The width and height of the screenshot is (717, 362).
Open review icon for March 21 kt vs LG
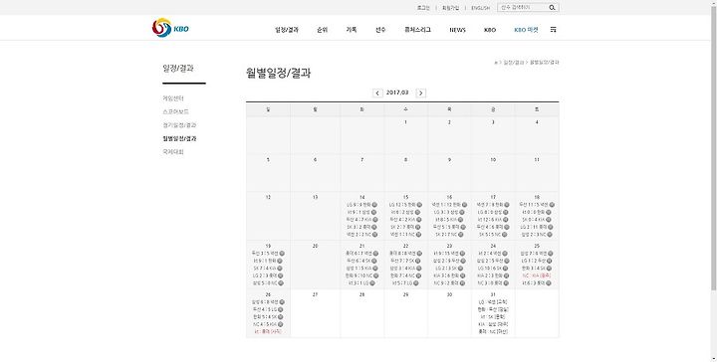(x=372, y=283)
